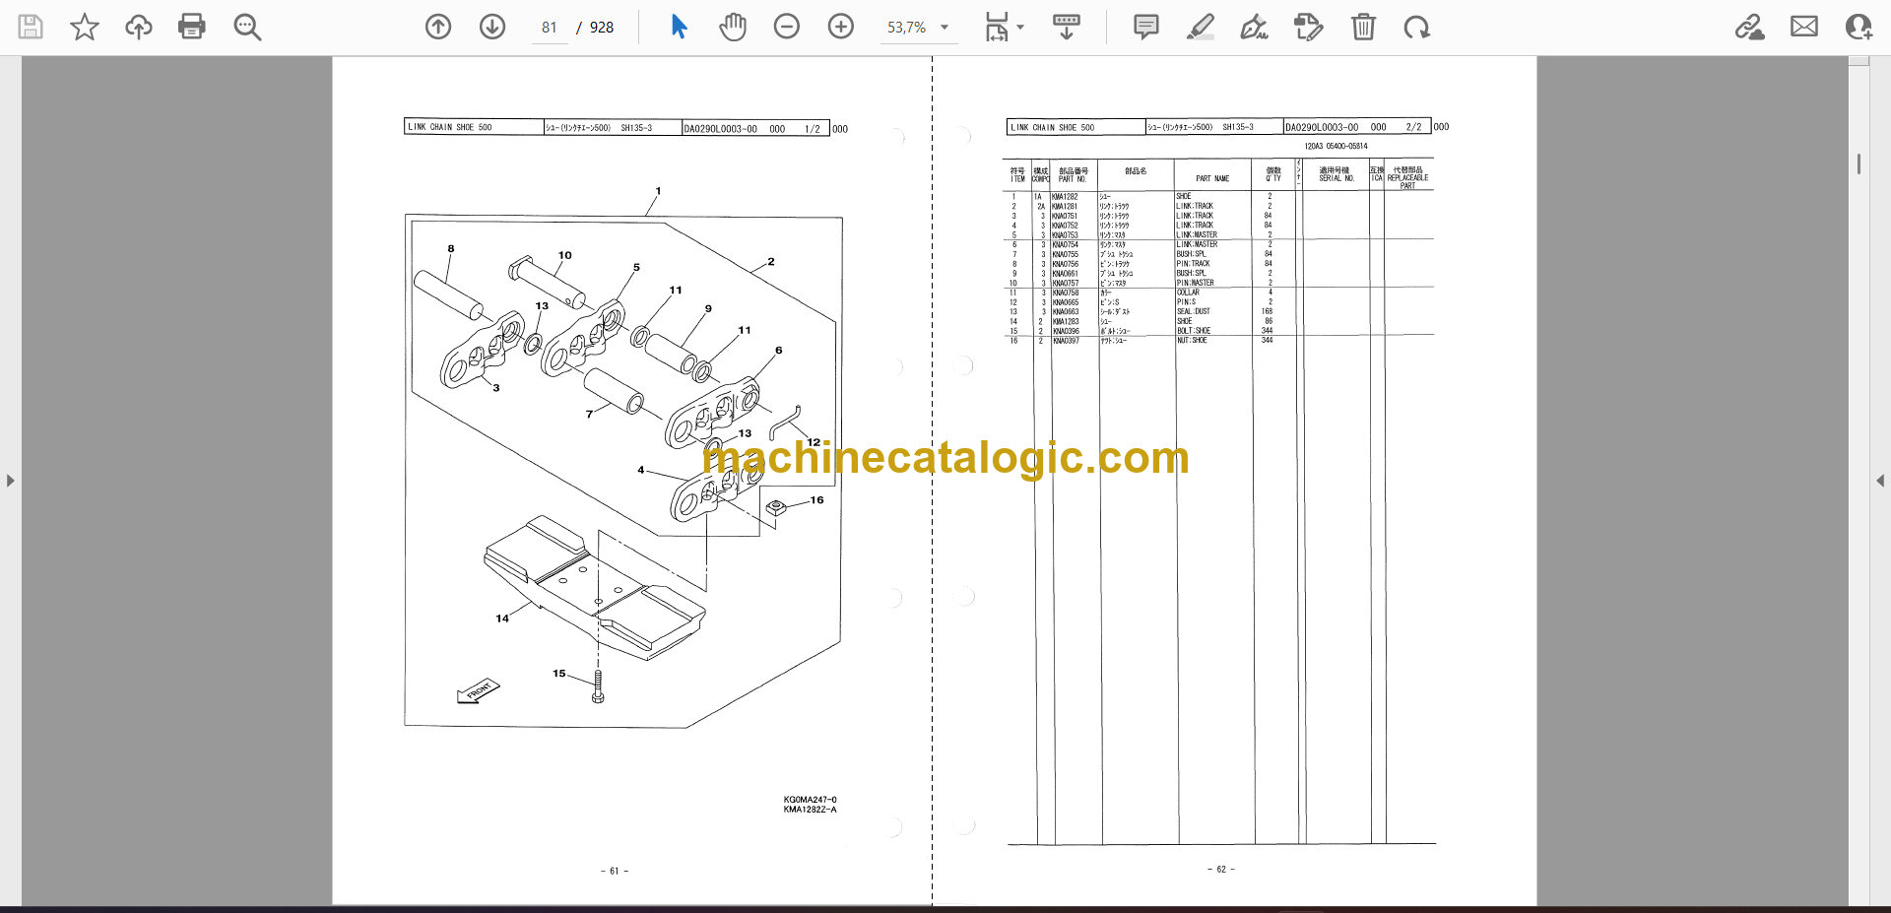Image resolution: width=1891 pixels, height=913 pixels.
Task: Click callout number 16 near the nut
Action: point(816,500)
